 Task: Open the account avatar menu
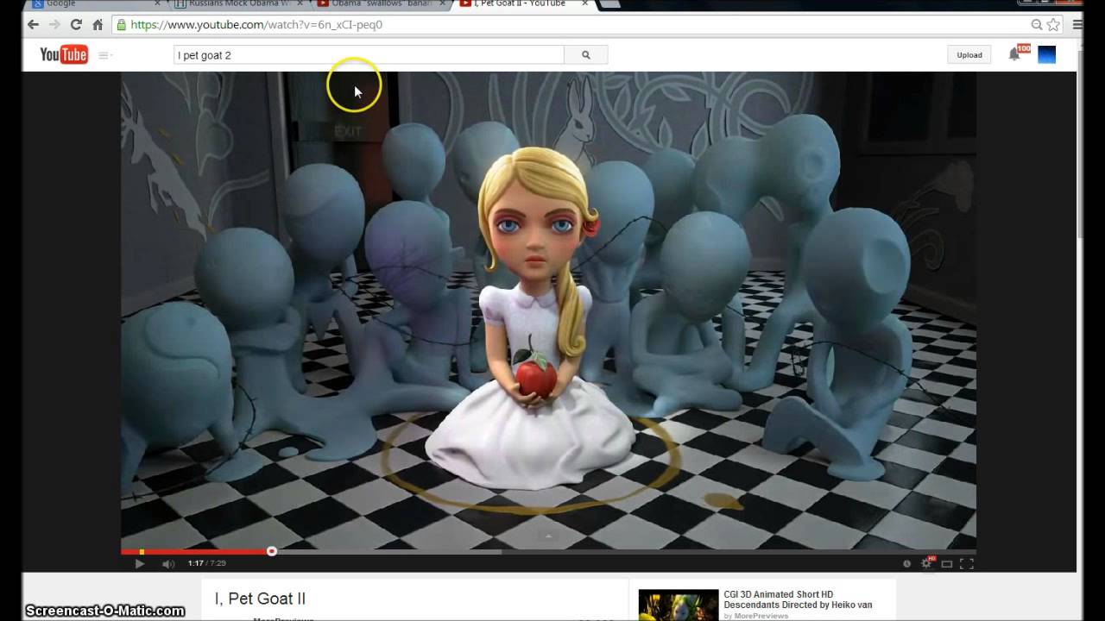click(x=1047, y=55)
